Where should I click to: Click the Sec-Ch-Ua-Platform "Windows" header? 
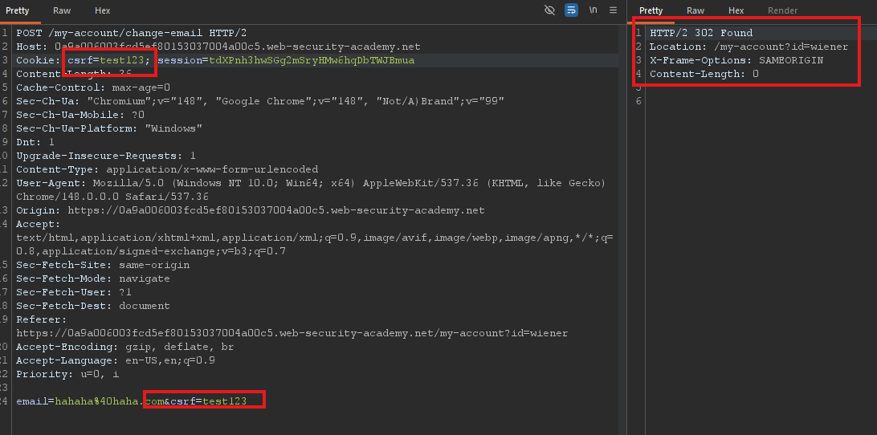pos(109,128)
